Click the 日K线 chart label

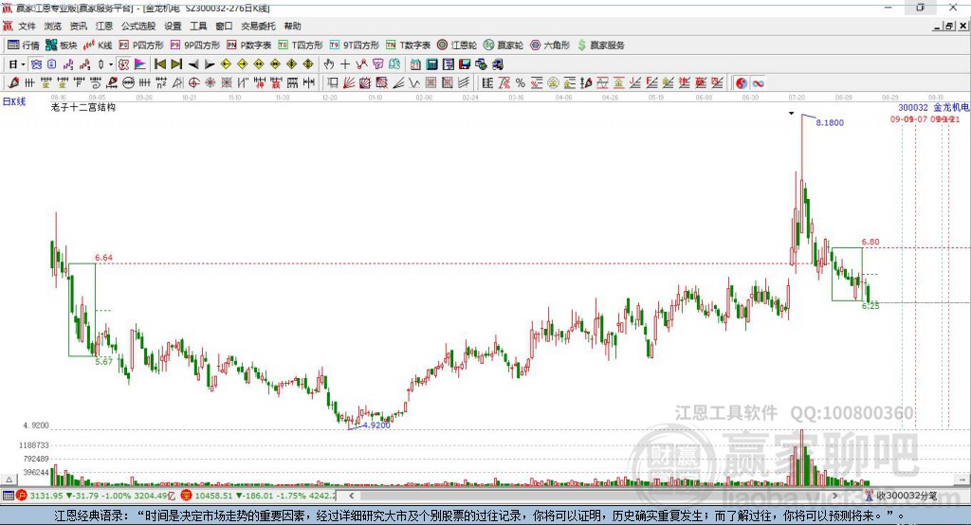[x=14, y=101]
